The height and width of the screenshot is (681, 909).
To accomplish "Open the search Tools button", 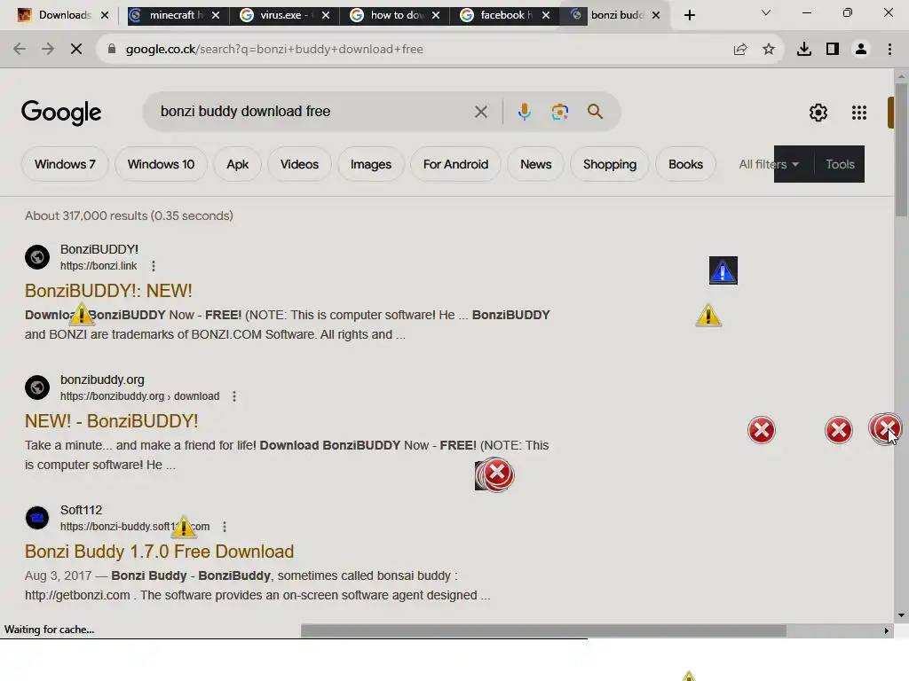I will pos(840,164).
